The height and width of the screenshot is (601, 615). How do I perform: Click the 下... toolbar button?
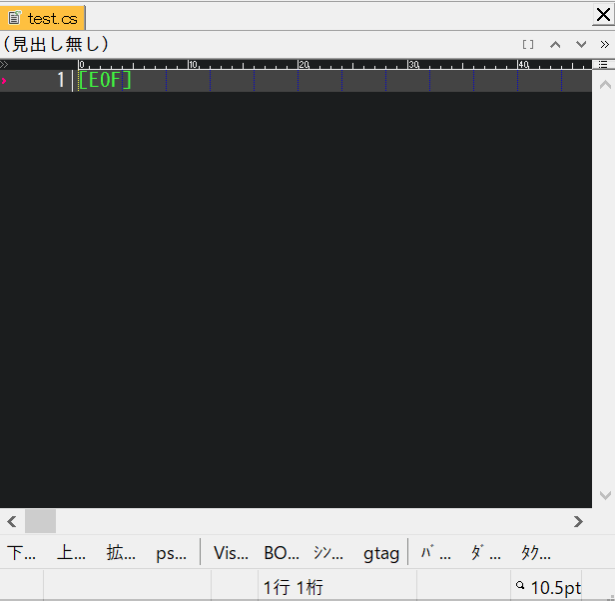[21, 553]
